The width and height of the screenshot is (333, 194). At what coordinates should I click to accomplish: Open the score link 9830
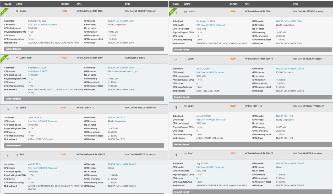64,154
